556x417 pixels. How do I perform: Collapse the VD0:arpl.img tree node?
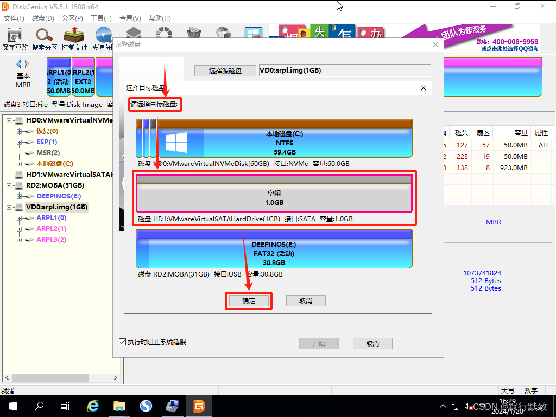point(9,207)
